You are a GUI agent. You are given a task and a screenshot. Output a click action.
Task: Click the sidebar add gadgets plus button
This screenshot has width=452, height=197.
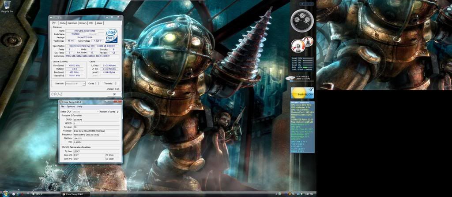click(302, 4)
